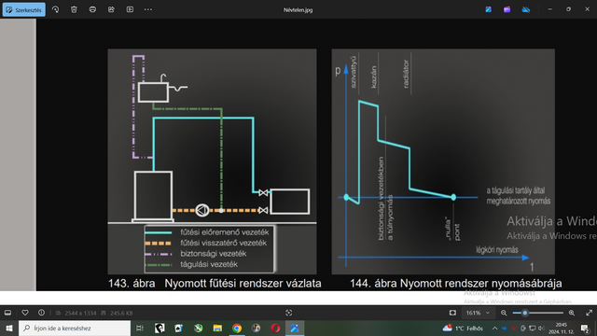This screenshot has height=336, width=597.
Task: Delete the photo using the trash icon
Action: [x=74, y=9]
